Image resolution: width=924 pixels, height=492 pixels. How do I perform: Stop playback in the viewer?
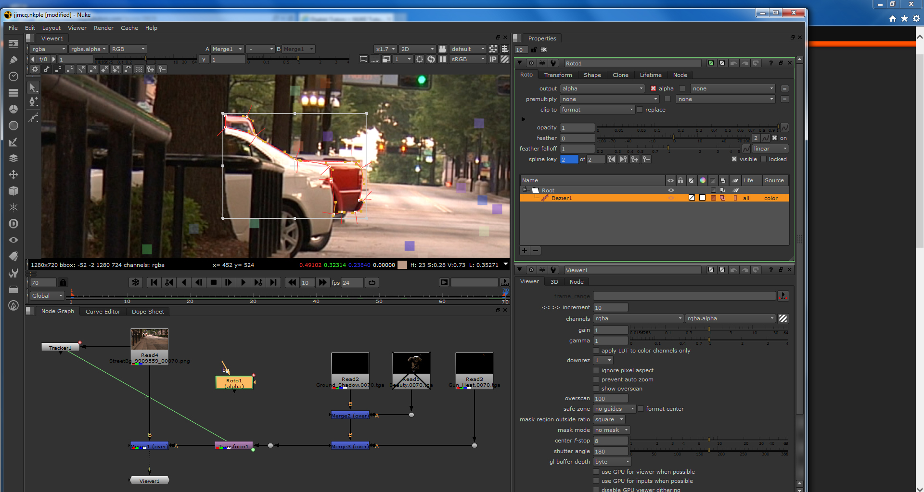[x=214, y=283]
